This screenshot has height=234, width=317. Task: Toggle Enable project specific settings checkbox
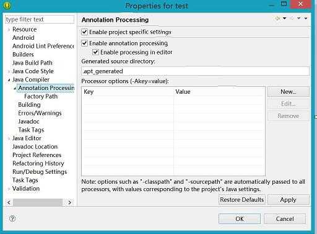coord(84,32)
